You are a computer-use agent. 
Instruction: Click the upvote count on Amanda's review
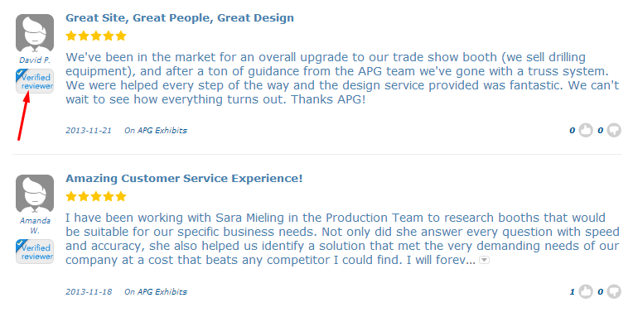click(572, 291)
